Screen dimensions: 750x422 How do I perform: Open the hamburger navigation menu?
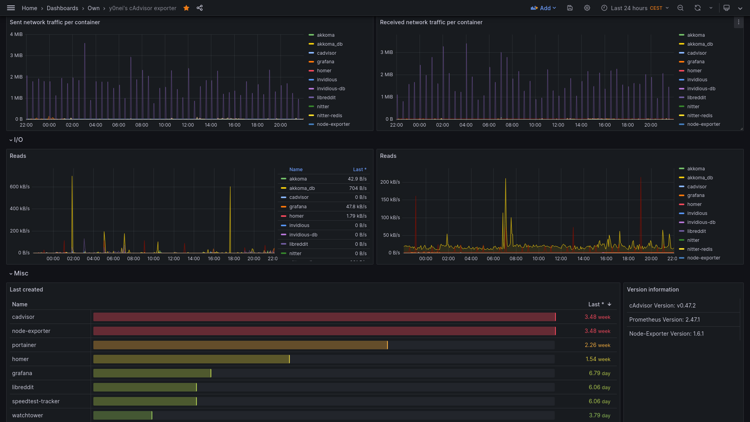[11, 8]
